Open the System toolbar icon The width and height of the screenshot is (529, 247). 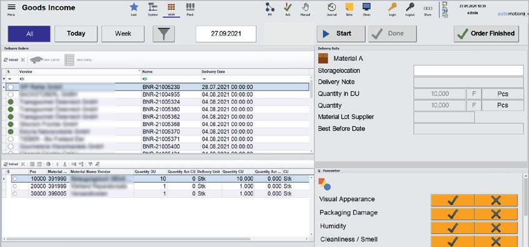(153, 7)
